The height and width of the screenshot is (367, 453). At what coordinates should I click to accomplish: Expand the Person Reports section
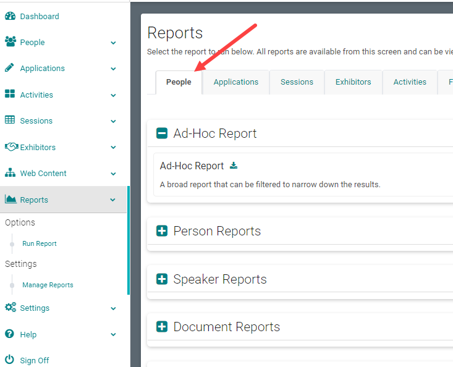162,231
